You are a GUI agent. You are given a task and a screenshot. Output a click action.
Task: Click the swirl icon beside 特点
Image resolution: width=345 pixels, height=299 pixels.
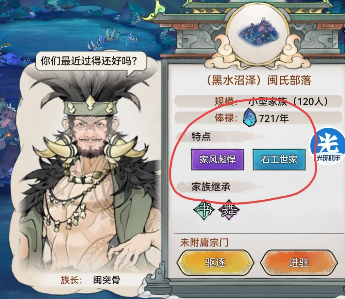pyautogui.click(x=183, y=136)
